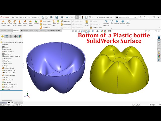Open Appearances in the right task pane
Viewport: 161px width, 121px height.
click(159, 56)
